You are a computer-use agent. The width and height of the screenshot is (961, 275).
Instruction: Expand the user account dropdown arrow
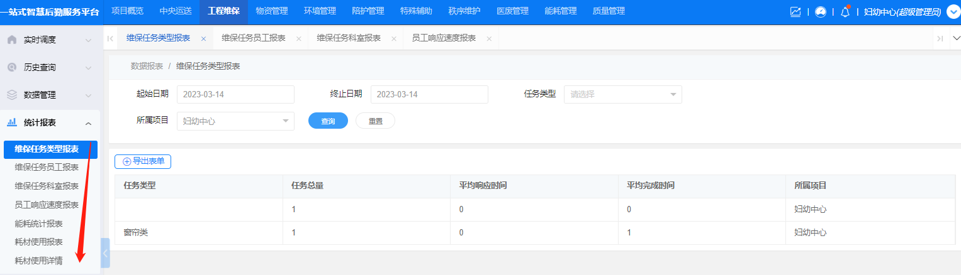coord(953,12)
